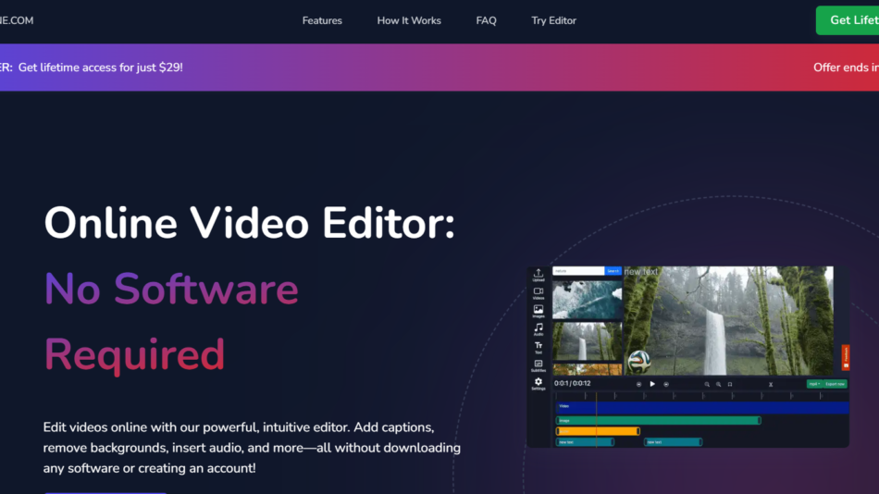Click the 'Get lifetime access for just $29!' banner text

(x=100, y=68)
